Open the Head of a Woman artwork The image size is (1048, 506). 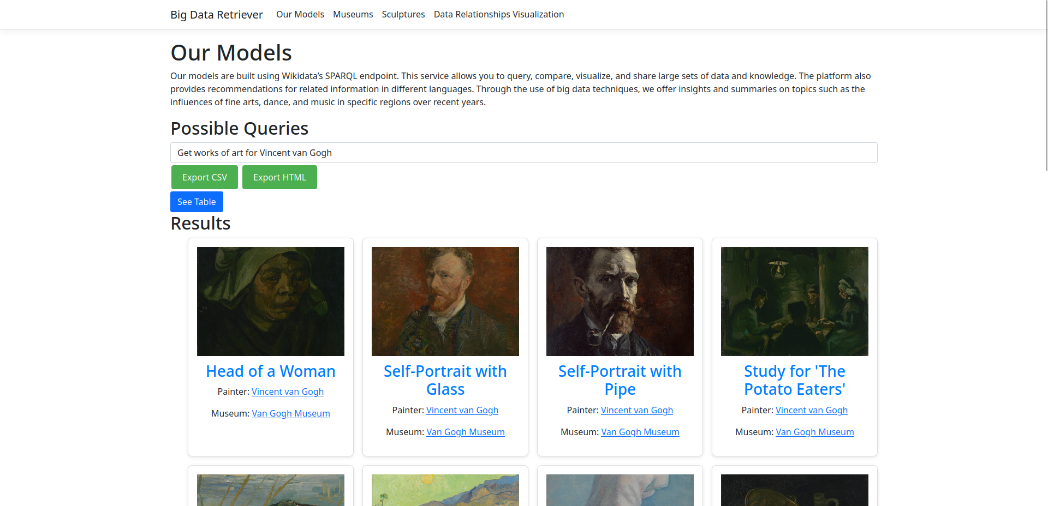[270, 371]
